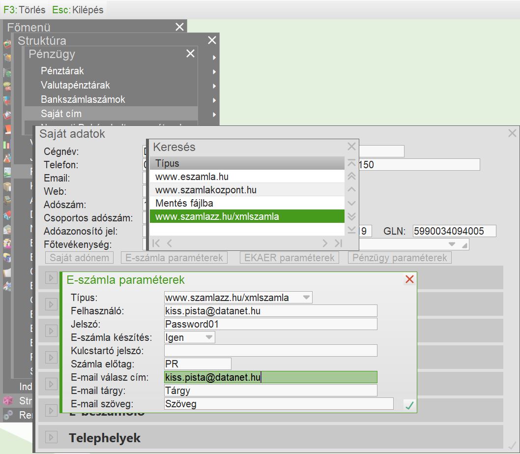This screenshot has width=520, height=454.
Task: Select www.eszamla.hu in Keresés list
Action: (247, 177)
